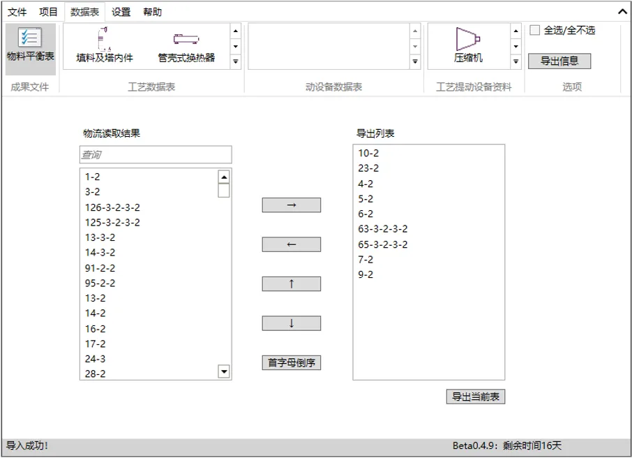Move the item up with ↑ button
Image resolution: width=632 pixels, height=458 pixels.
tap(292, 283)
